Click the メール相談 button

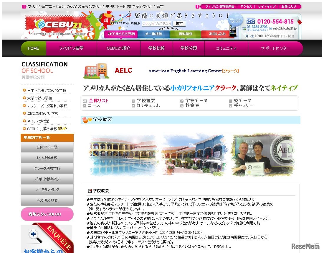click(153, 34)
